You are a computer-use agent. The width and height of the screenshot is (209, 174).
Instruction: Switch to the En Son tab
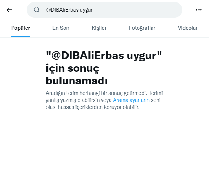61,28
